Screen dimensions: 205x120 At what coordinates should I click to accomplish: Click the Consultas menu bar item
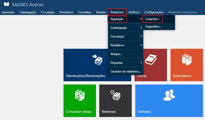[84, 12]
